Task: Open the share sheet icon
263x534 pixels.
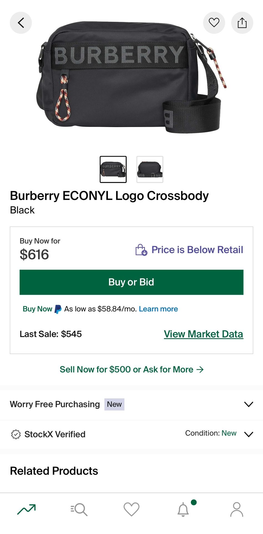Action: pyautogui.click(x=242, y=23)
